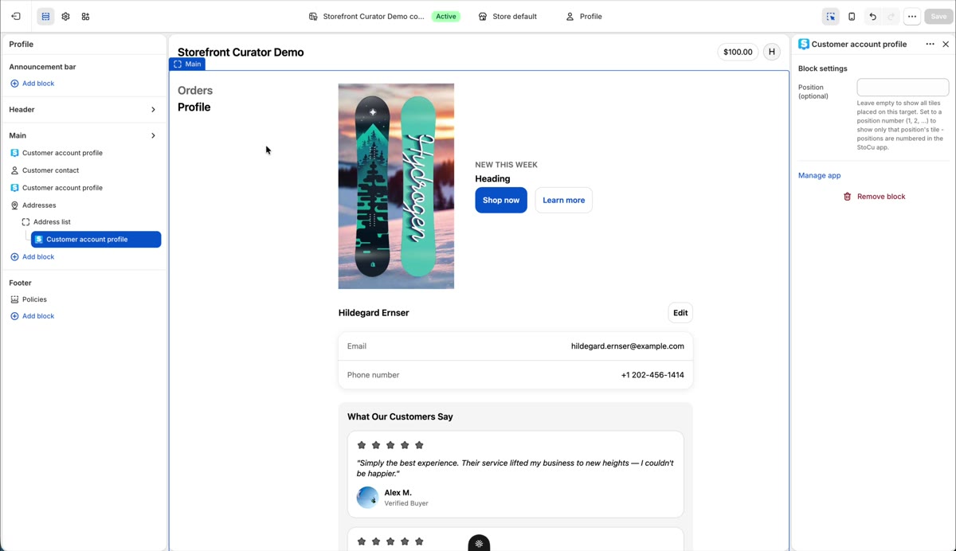The height and width of the screenshot is (551, 956).
Task: Click the Save button
Action: pos(938,17)
